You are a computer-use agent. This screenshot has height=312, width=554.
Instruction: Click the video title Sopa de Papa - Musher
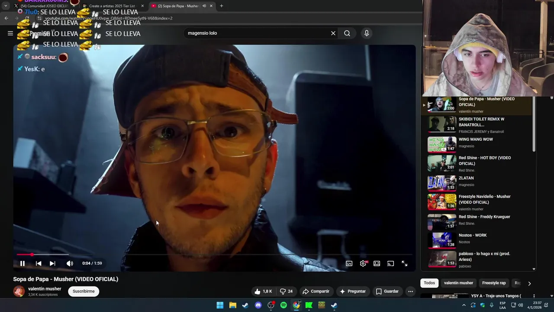point(65,279)
